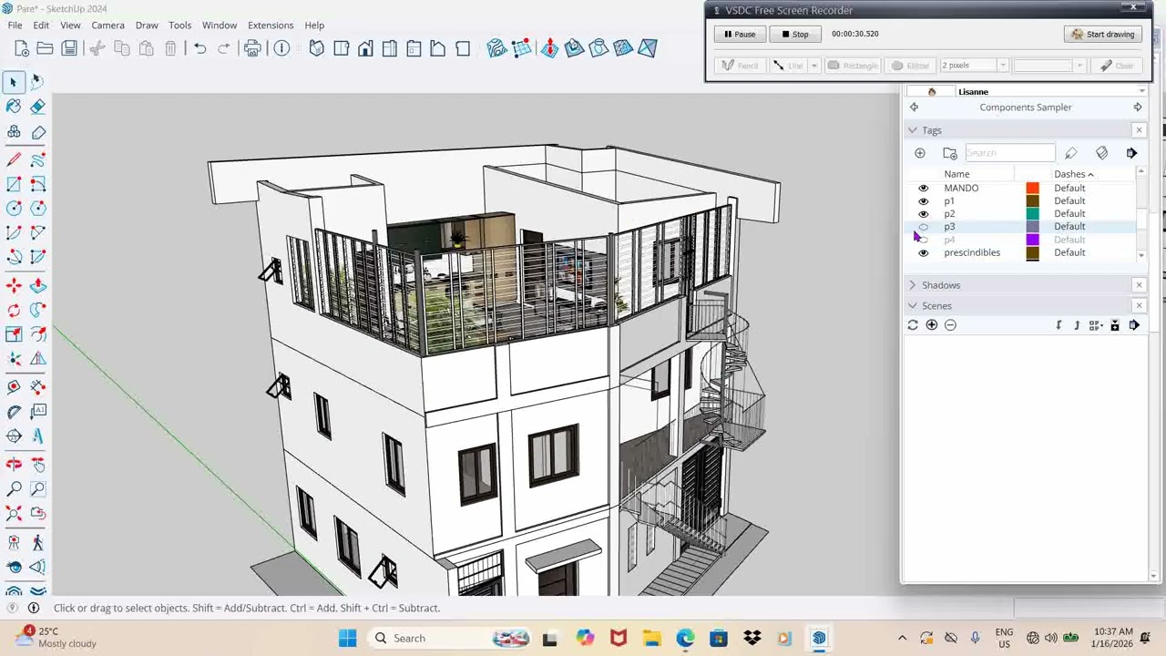Select the Scale tool
Image resolution: width=1166 pixels, height=656 pixels.
(14, 334)
